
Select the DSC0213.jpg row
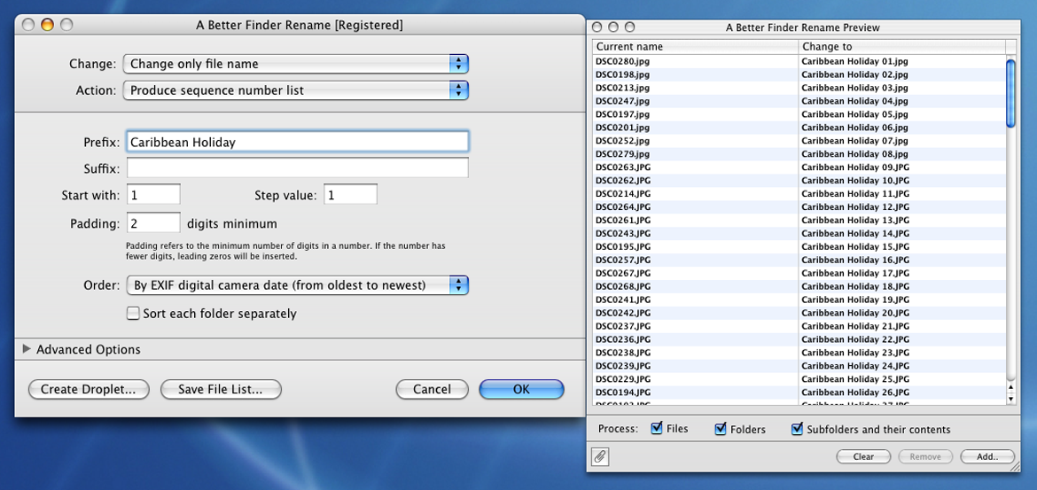[x=799, y=88]
